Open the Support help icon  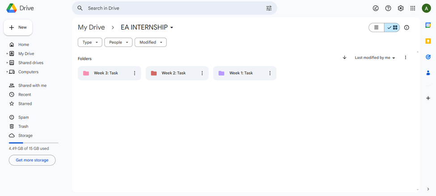click(388, 8)
